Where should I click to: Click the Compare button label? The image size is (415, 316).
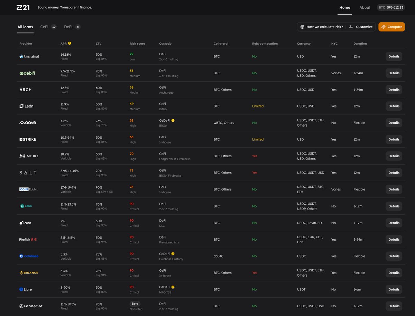[x=395, y=27]
